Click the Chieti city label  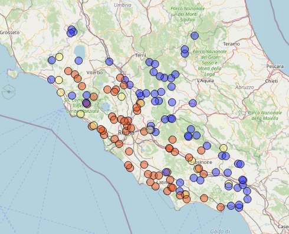point(271,81)
